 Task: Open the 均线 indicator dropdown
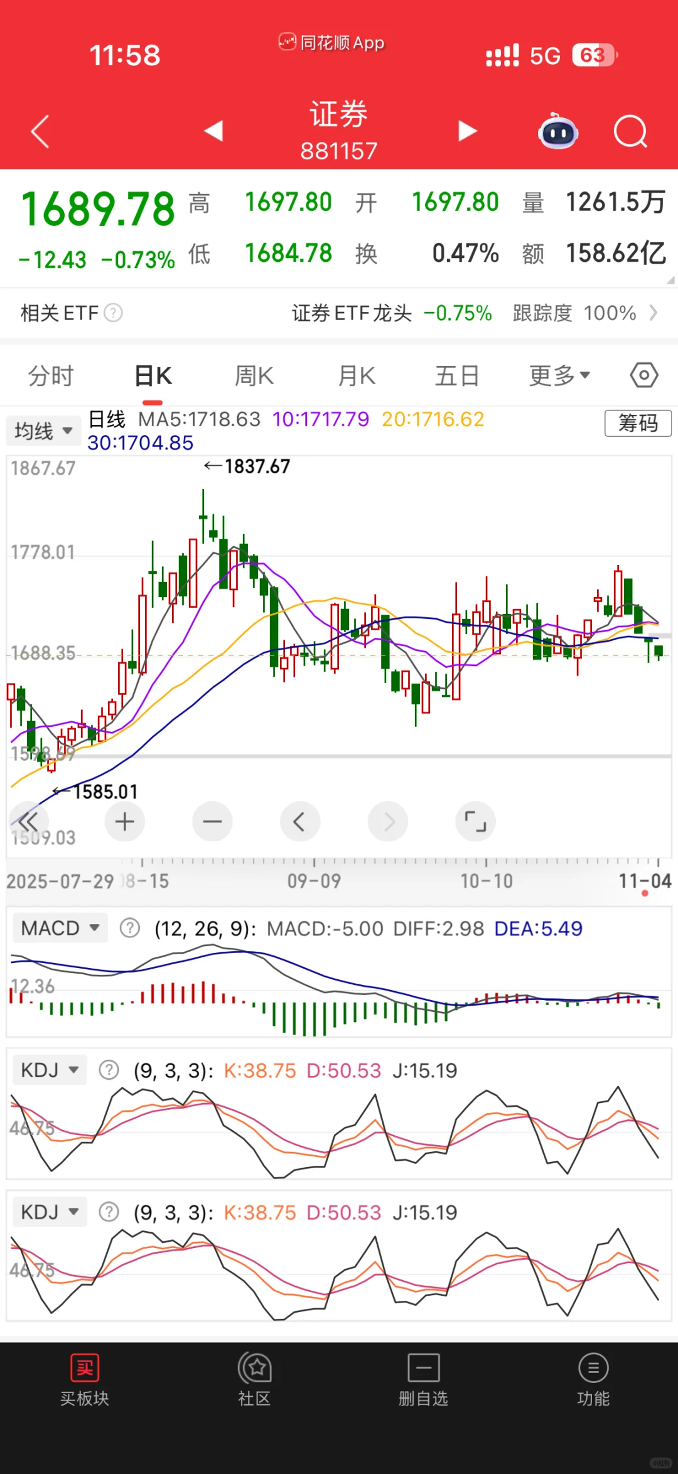[44, 431]
